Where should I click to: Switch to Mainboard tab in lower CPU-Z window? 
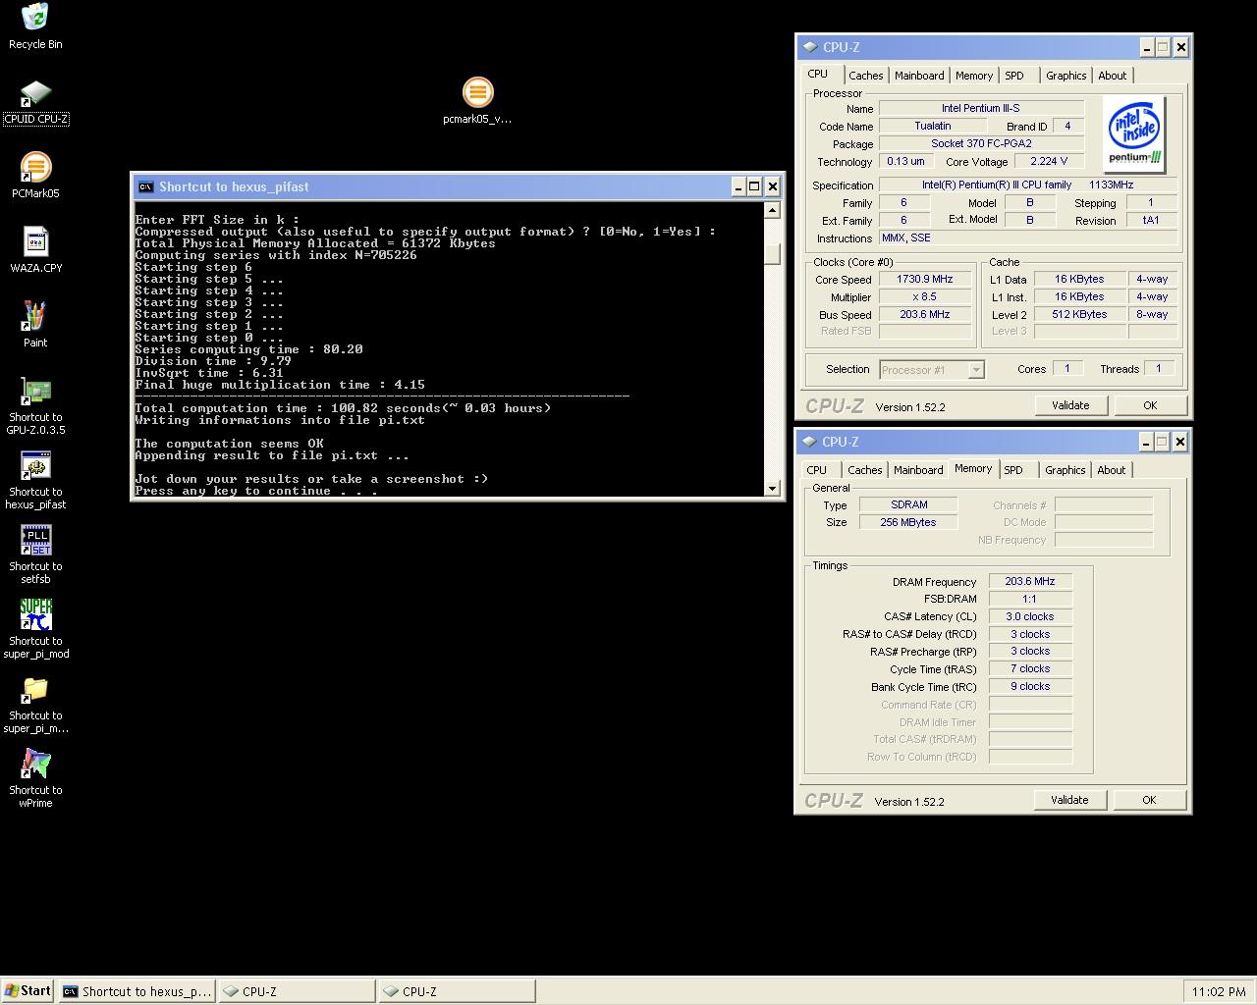[918, 470]
